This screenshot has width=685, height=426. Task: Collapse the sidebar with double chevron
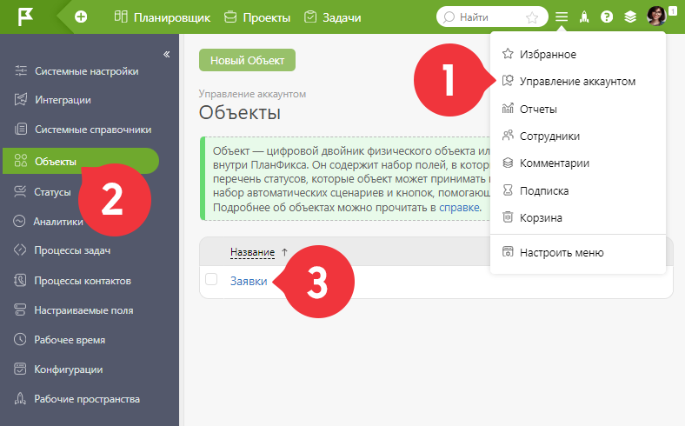(x=166, y=54)
